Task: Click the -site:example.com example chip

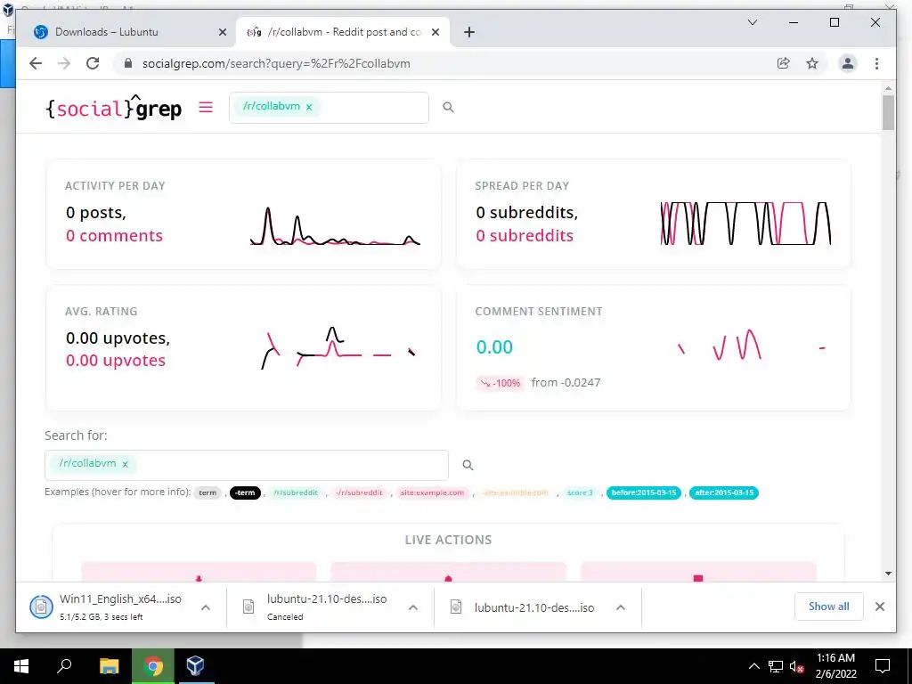Action: click(516, 493)
